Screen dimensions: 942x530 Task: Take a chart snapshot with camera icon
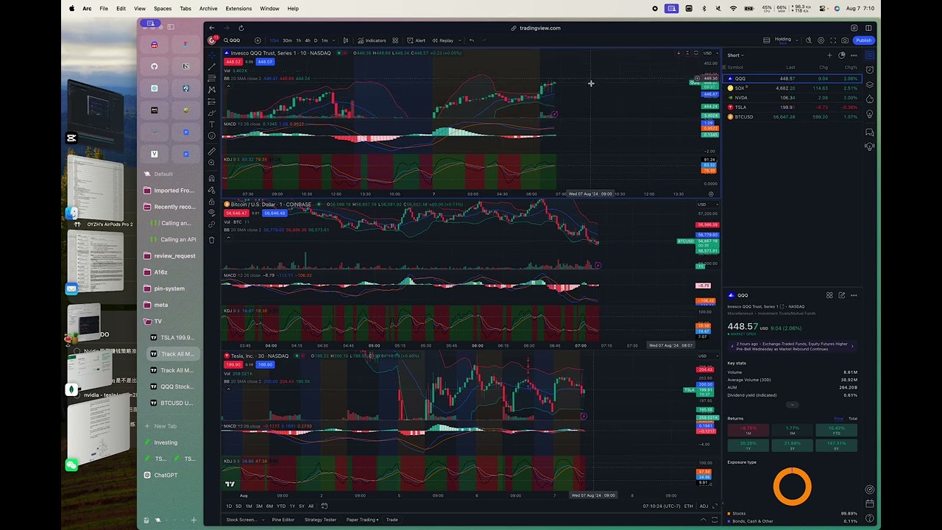[845, 40]
